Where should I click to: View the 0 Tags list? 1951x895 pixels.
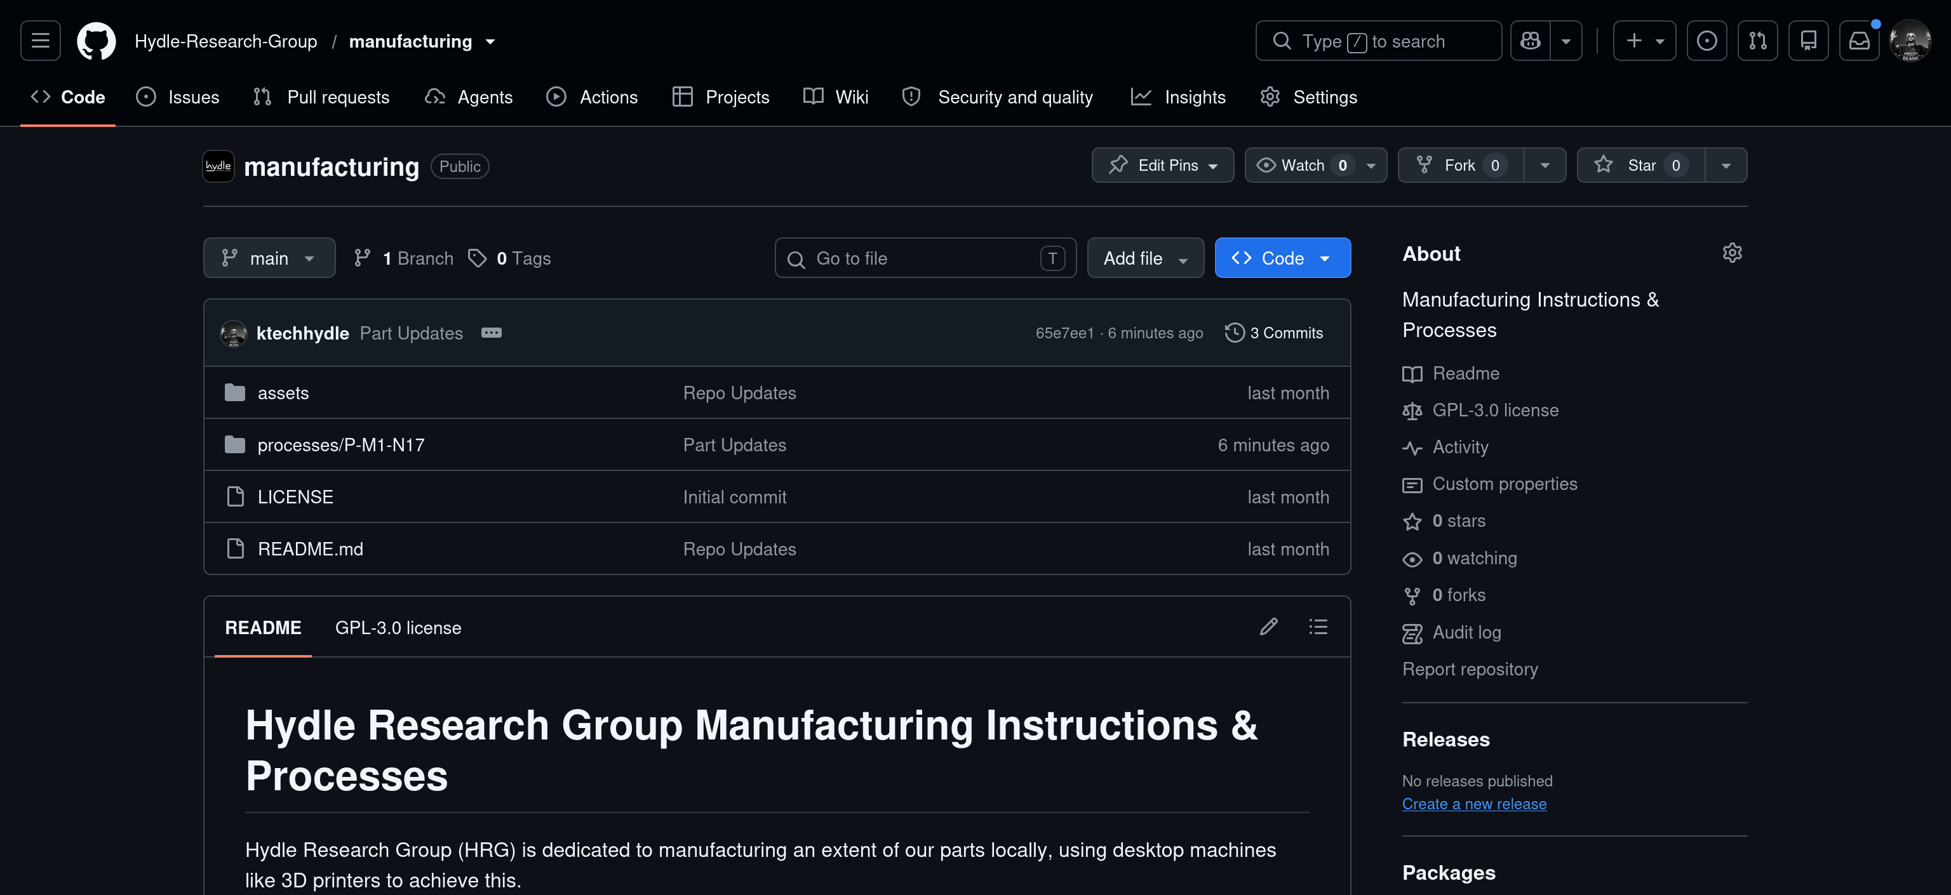pos(509,258)
